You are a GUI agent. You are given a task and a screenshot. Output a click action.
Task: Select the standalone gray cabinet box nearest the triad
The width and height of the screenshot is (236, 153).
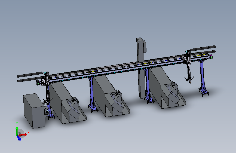point(34,111)
